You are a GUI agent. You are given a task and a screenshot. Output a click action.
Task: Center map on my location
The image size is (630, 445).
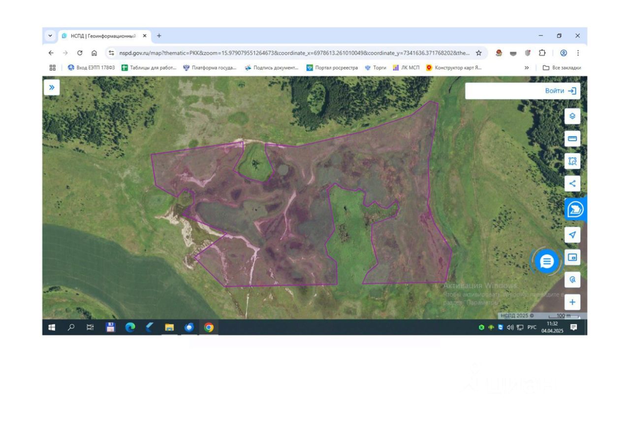572,235
